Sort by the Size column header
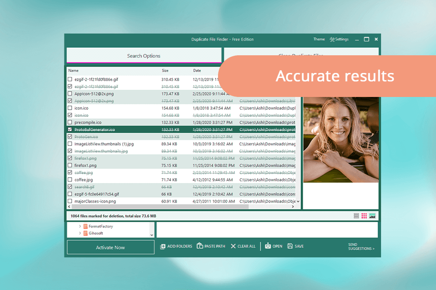The width and height of the screenshot is (436, 290). (x=165, y=71)
